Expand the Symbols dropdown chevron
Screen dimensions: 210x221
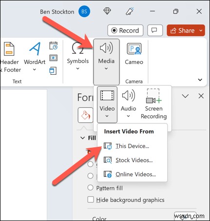point(78,68)
